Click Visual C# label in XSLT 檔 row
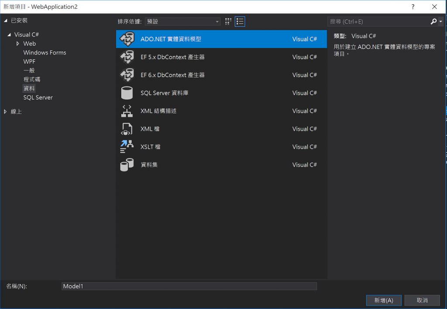This screenshot has height=309, width=447. 304,147
